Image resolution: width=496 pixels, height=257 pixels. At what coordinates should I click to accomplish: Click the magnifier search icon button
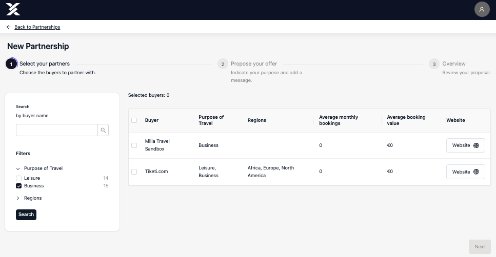coord(103,130)
